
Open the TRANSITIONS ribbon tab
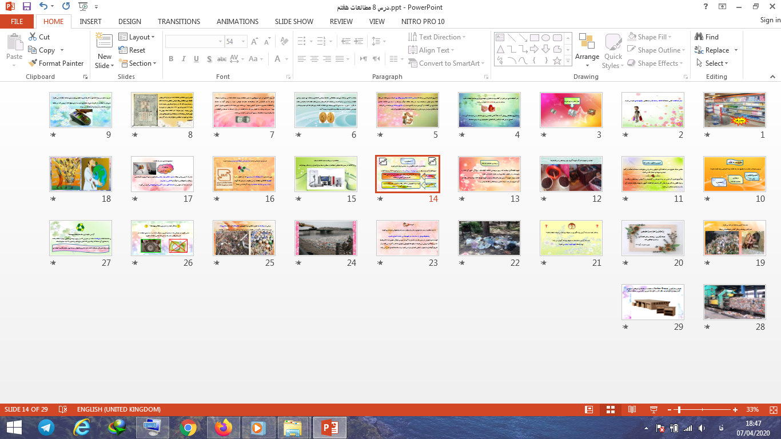pyautogui.click(x=179, y=21)
